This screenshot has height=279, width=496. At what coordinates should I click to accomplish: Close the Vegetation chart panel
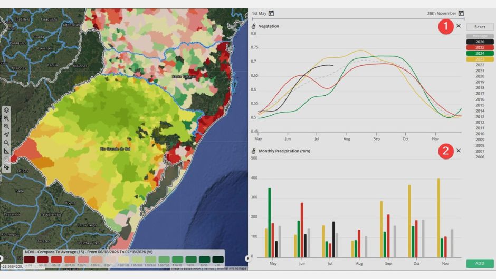click(x=459, y=26)
